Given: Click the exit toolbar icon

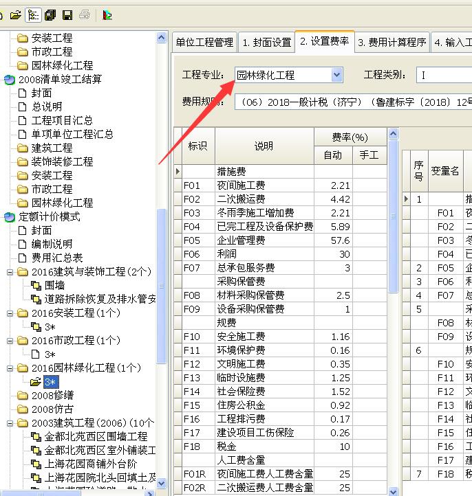Looking at the screenshot, I should [x=107, y=15].
